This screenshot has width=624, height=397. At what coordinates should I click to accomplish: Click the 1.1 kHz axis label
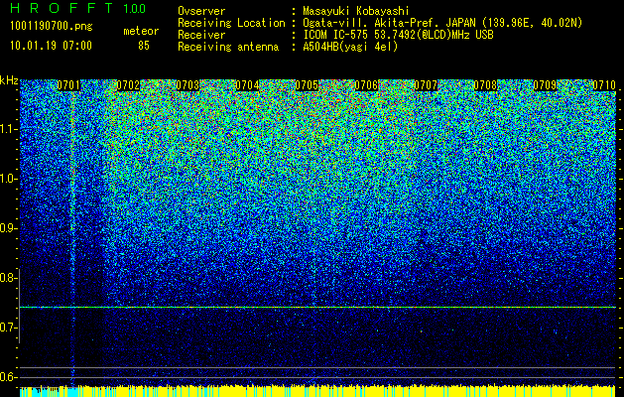tap(7, 129)
